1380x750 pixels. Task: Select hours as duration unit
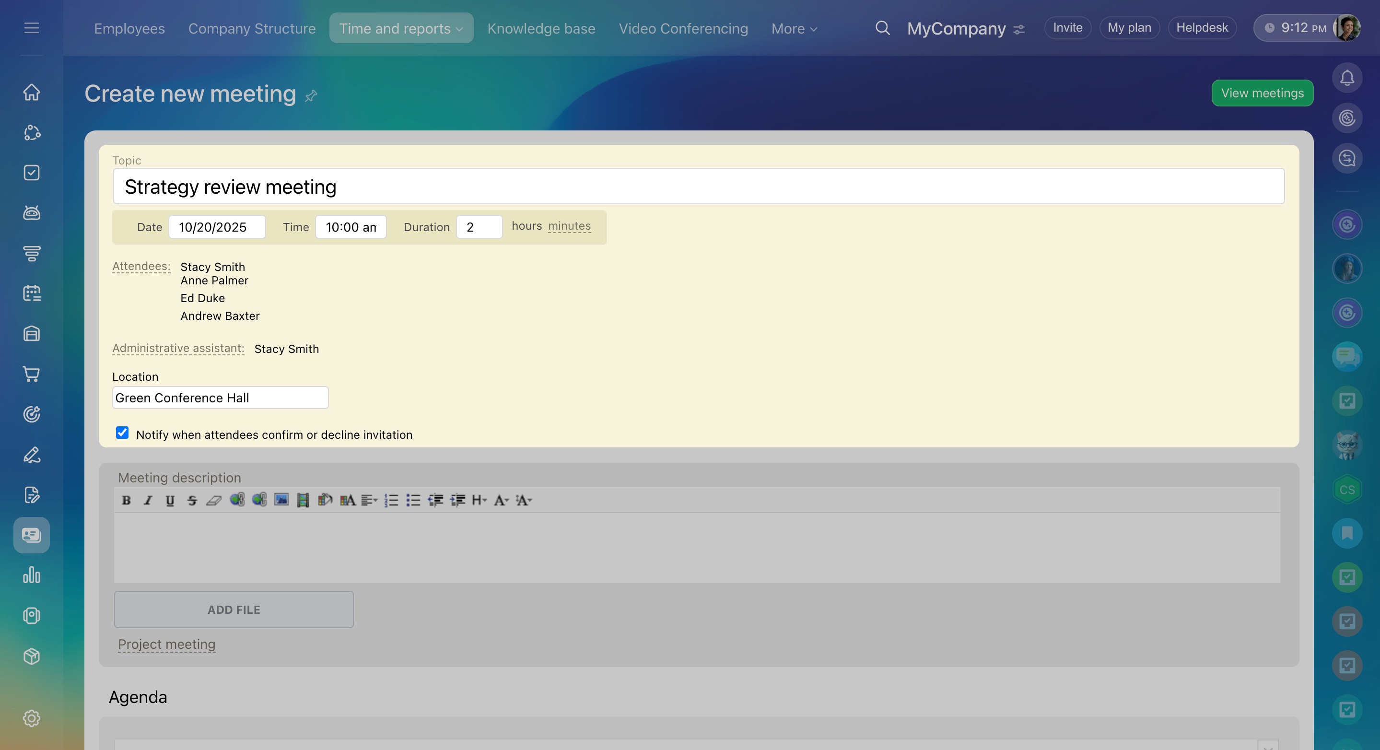point(526,226)
